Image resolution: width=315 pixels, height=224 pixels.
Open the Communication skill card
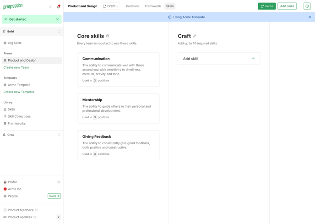point(118,70)
